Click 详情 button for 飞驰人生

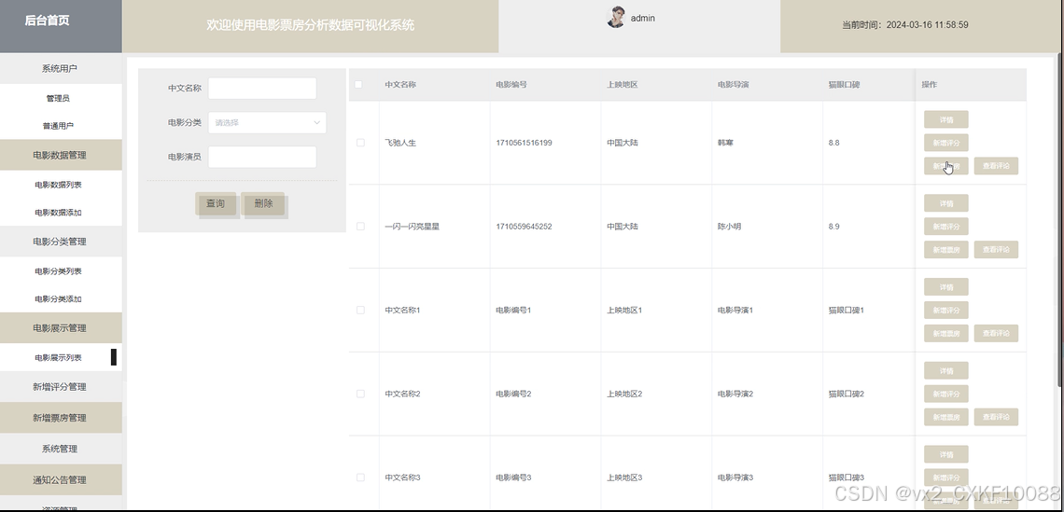tap(945, 120)
